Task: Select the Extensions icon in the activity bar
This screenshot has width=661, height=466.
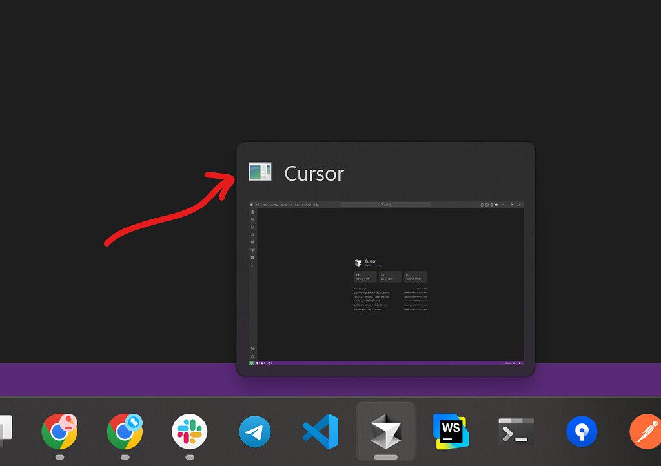Action: pos(252,256)
